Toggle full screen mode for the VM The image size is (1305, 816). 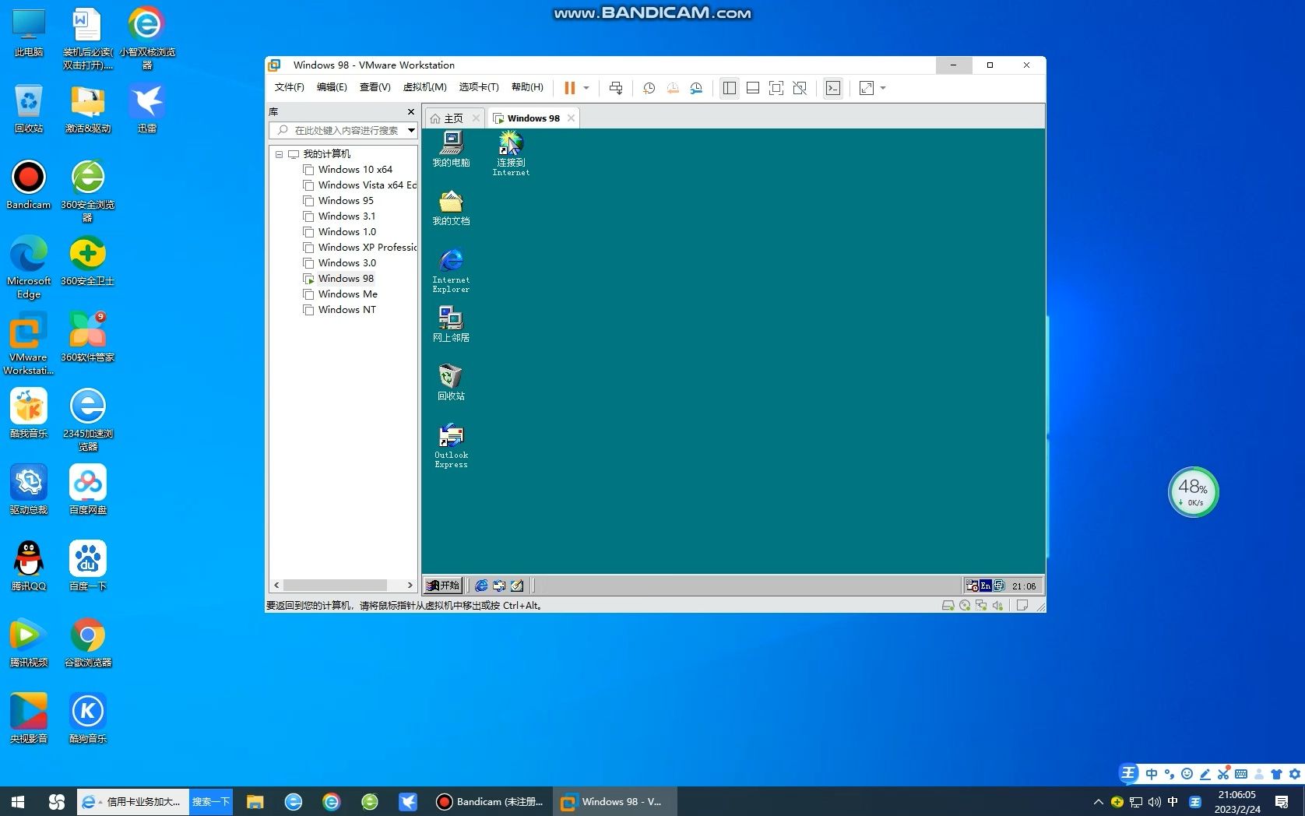click(x=776, y=87)
